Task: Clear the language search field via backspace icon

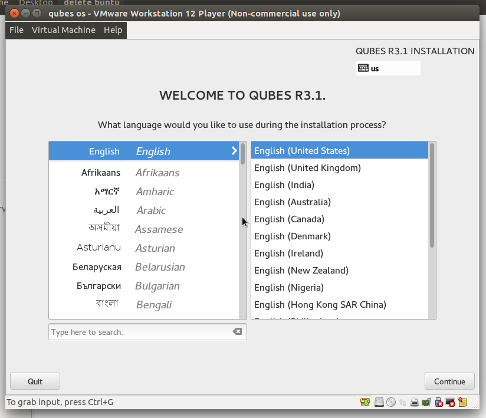Action: [237, 331]
